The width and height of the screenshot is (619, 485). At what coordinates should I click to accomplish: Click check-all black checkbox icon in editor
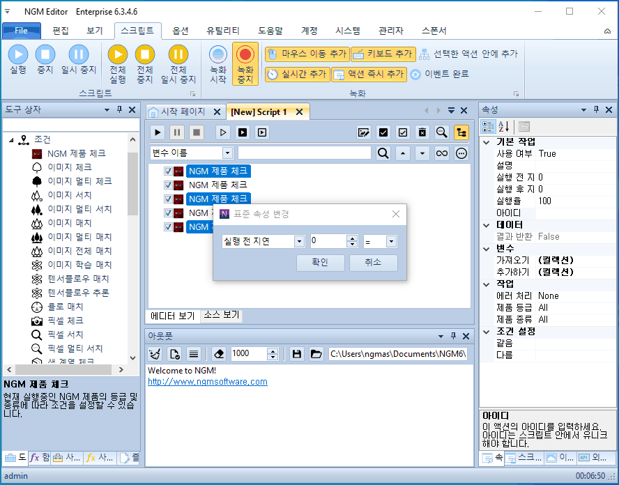pos(383,132)
